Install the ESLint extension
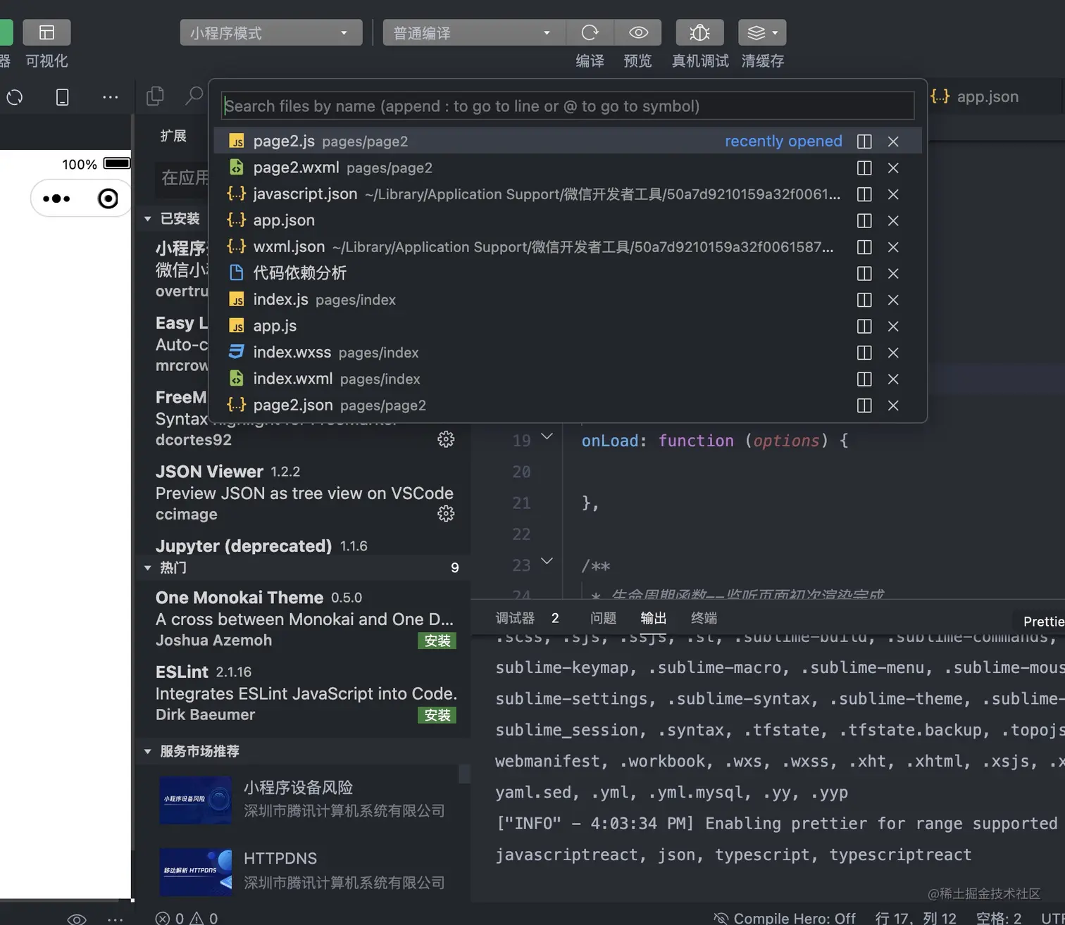This screenshot has height=925, width=1065. point(437,715)
